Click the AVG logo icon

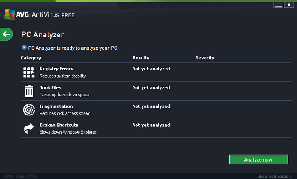pos(10,14)
